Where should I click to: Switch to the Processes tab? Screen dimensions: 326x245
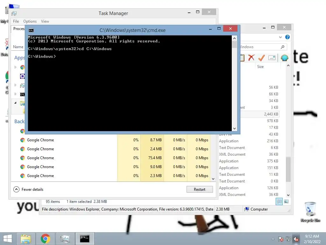point(18,29)
